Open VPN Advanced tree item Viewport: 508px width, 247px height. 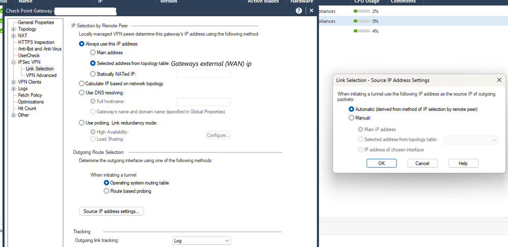pyautogui.click(x=41, y=75)
